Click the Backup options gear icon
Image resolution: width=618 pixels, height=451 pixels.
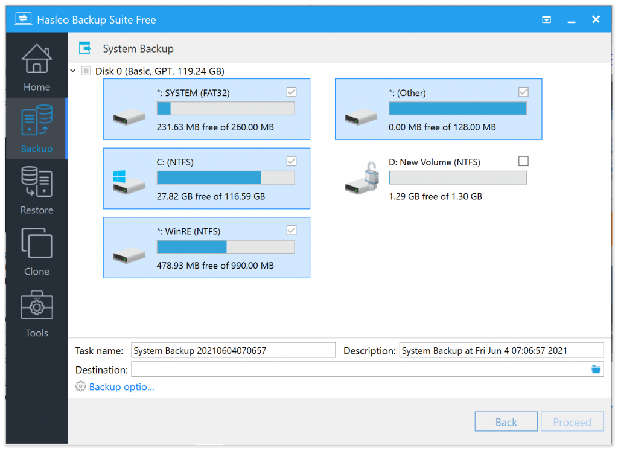point(80,386)
